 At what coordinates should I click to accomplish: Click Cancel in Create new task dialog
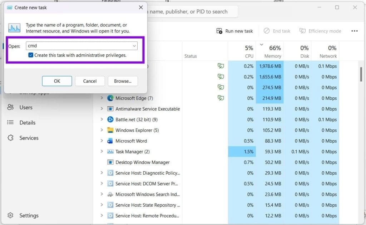pyautogui.click(x=90, y=81)
